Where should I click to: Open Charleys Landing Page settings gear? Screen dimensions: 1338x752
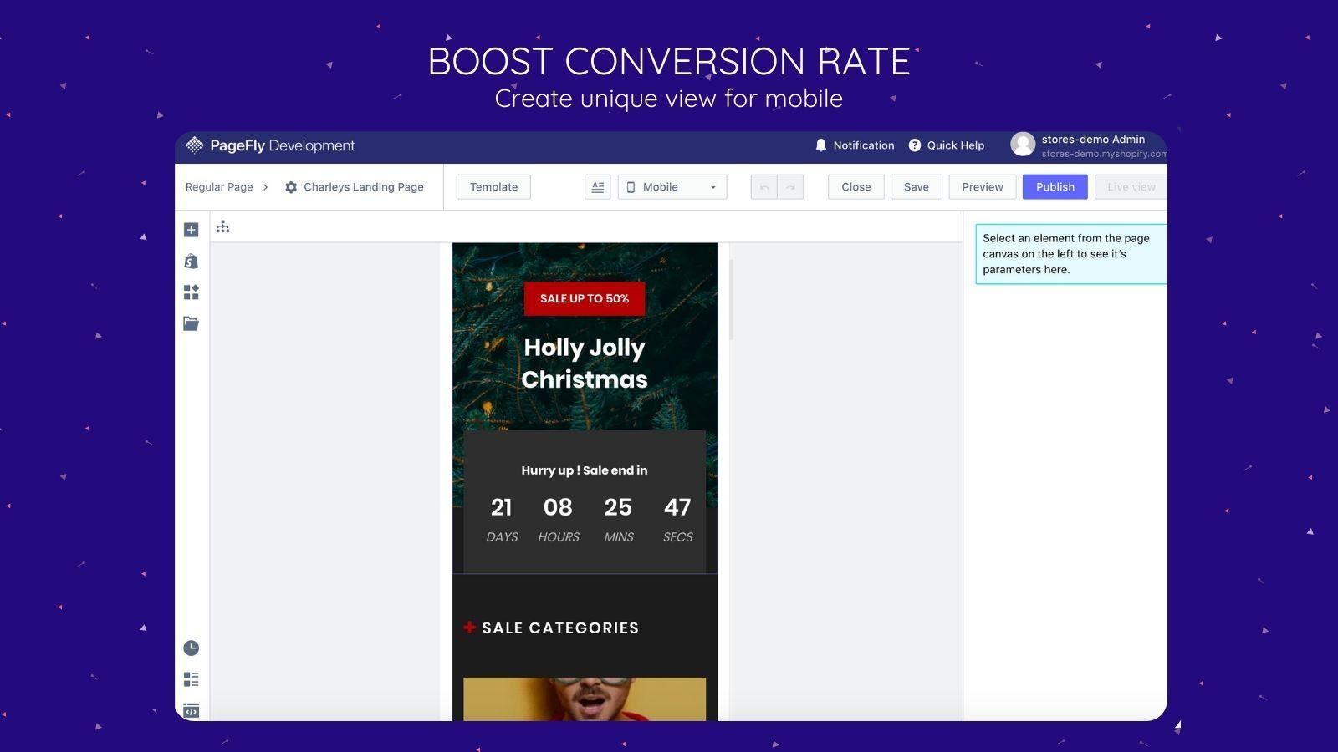point(291,187)
